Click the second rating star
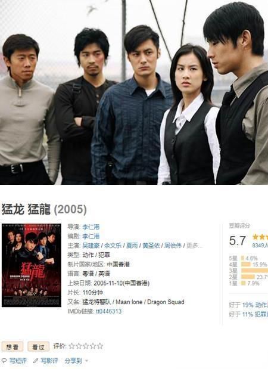 (x=79, y=346)
